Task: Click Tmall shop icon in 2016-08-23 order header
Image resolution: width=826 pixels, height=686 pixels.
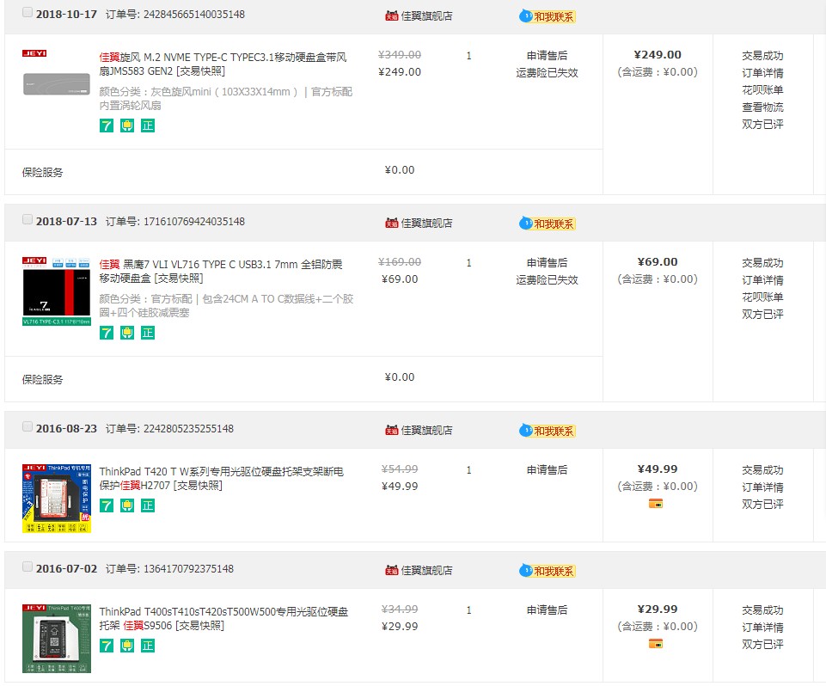Action: (391, 430)
